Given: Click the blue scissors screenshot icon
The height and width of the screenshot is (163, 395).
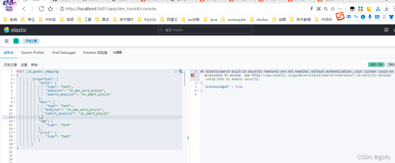Looking at the screenshot, I should [x=378, y=9].
